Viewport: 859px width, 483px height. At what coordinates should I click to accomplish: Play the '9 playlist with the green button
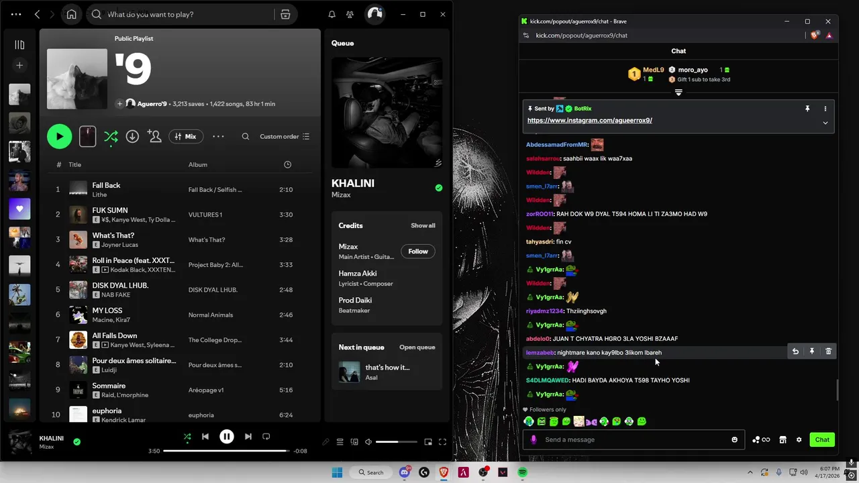[59, 136]
